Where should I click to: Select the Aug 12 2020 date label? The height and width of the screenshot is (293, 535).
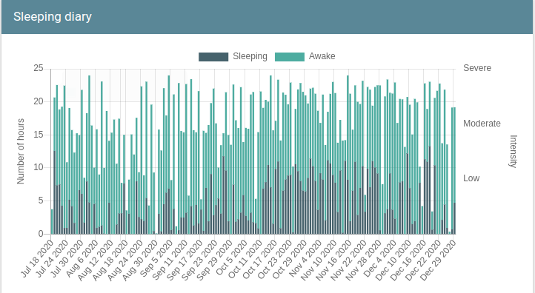coord(95,260)
